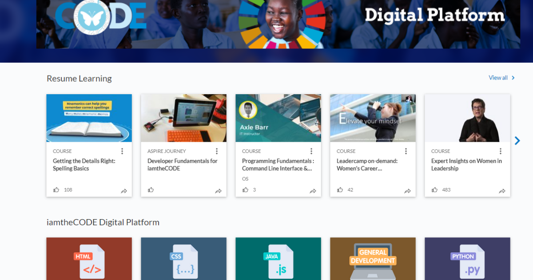Open the Axle Barr course thumbnail
Viewport: 533px width, 280px height.
pos(278,118)
